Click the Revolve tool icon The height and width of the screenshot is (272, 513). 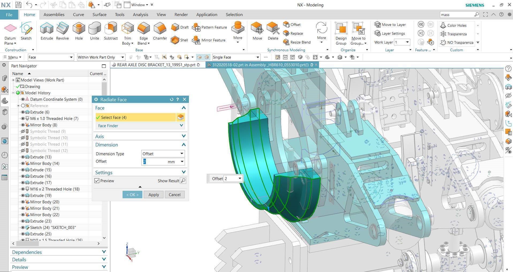click(x=62, y=31)
